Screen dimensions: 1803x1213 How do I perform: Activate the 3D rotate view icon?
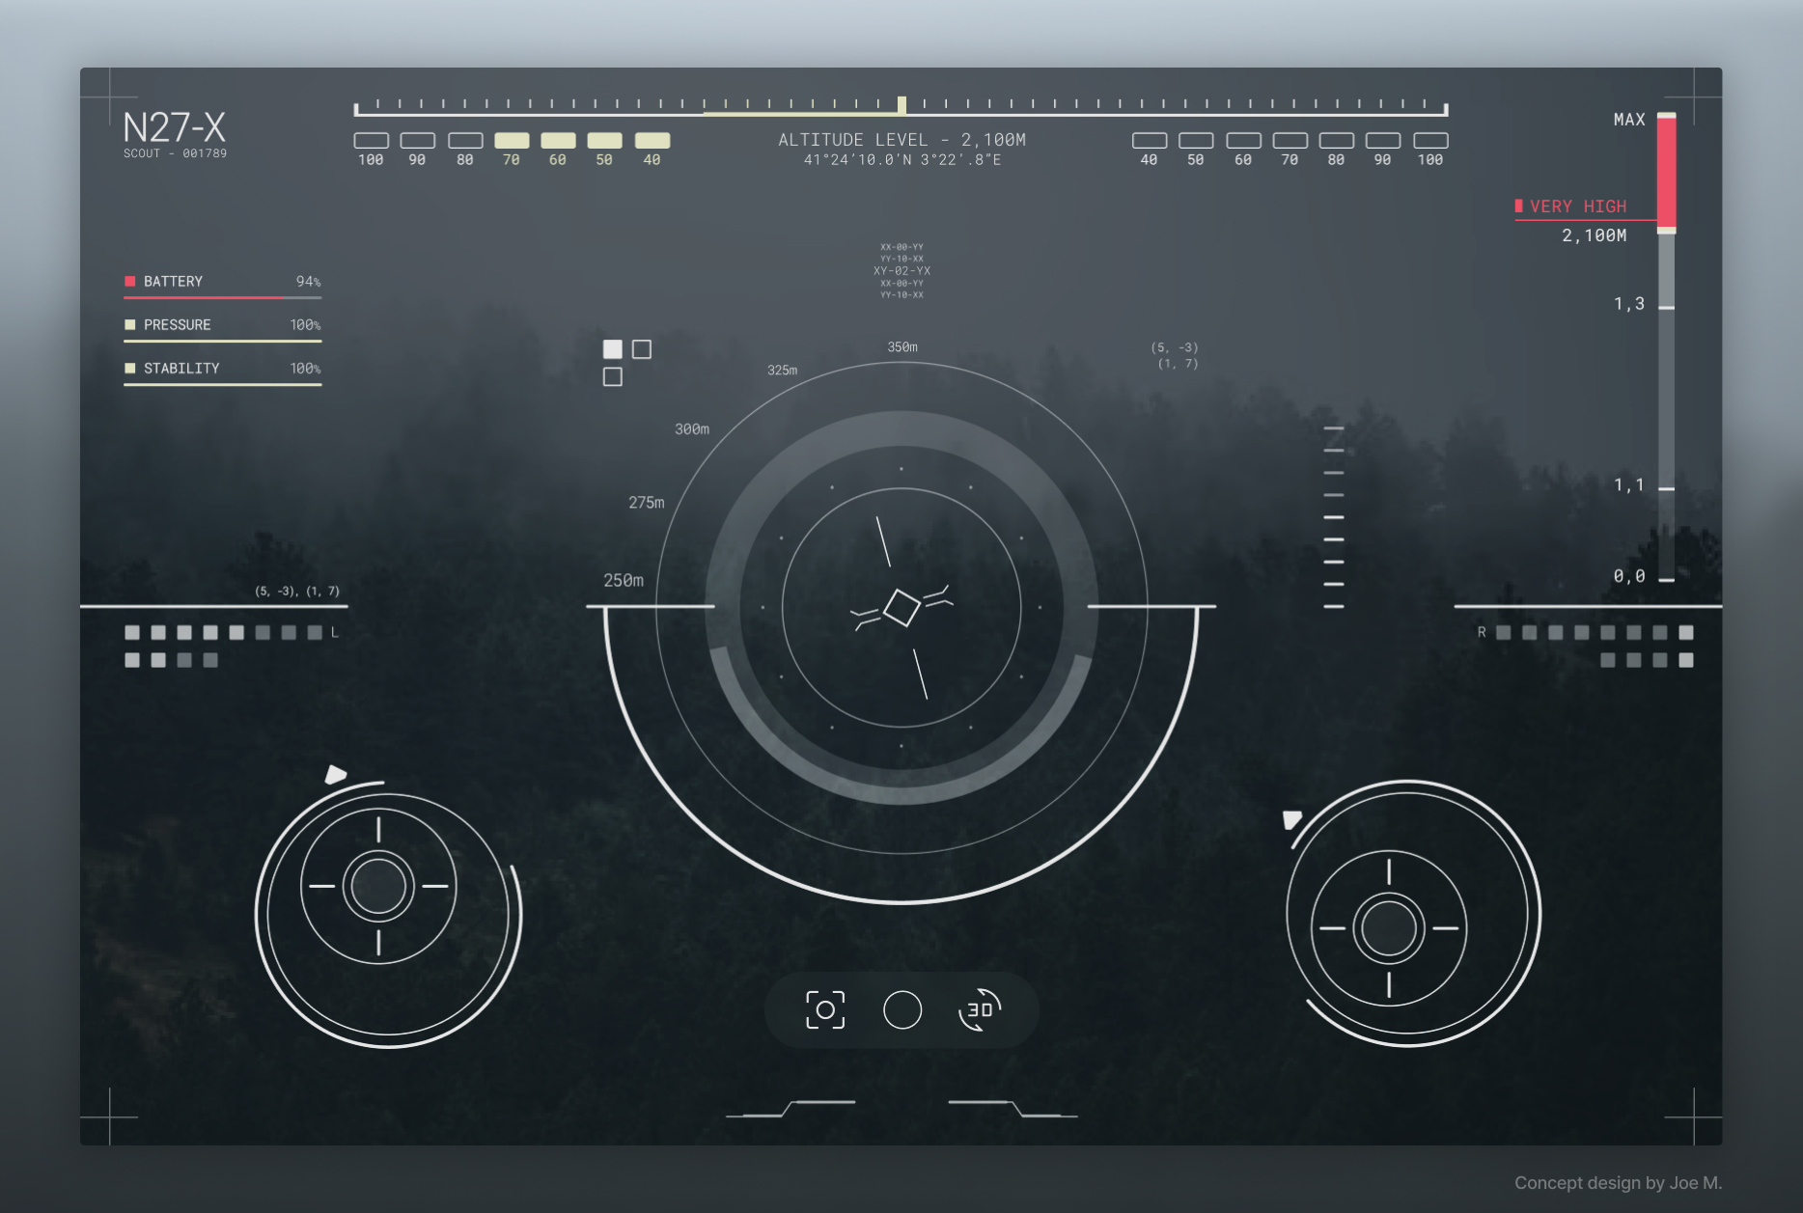pyautogui.click(x=980, y=1009)
